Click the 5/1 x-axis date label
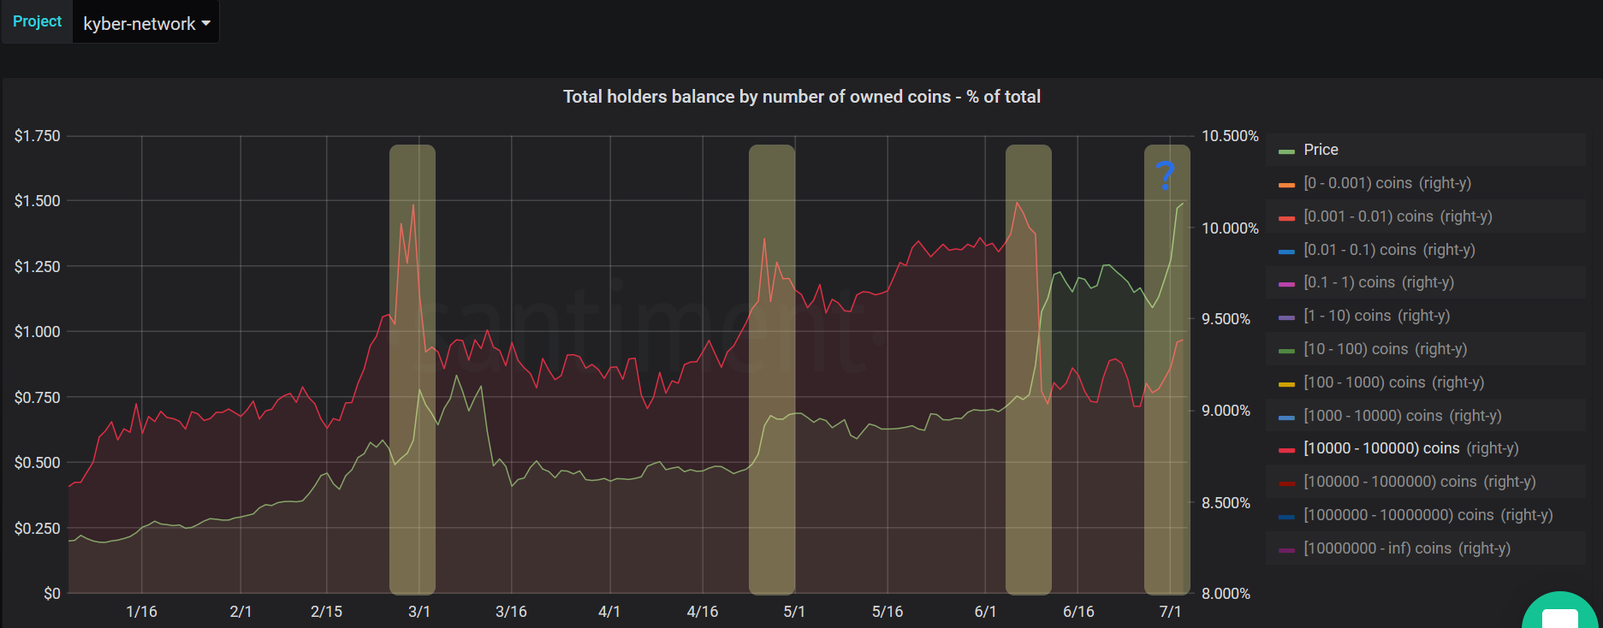Viewport: 1603px width, 628px height. 794,612
